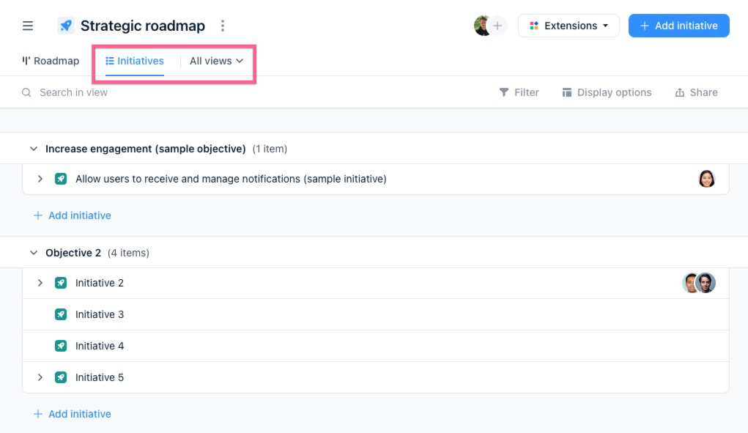Screen dimensions: 748x433
Task: Collapse the Objective 2 group
Action: click(x=34, y=253)
